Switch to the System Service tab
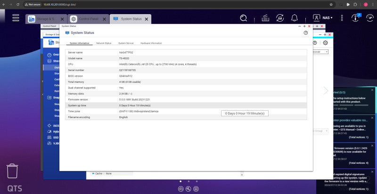 tap(126, 43)
